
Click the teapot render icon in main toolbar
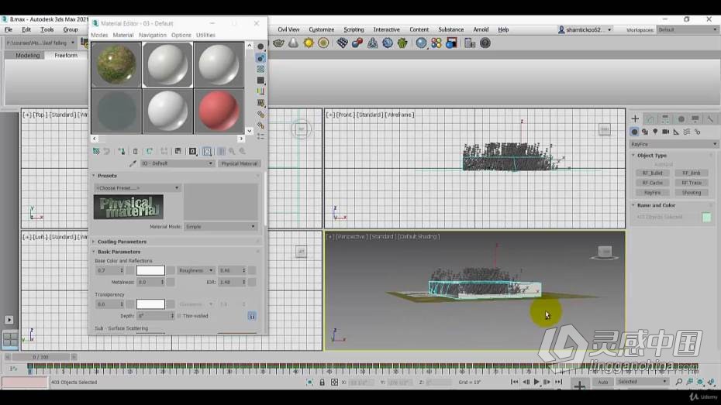pos(278,43)
